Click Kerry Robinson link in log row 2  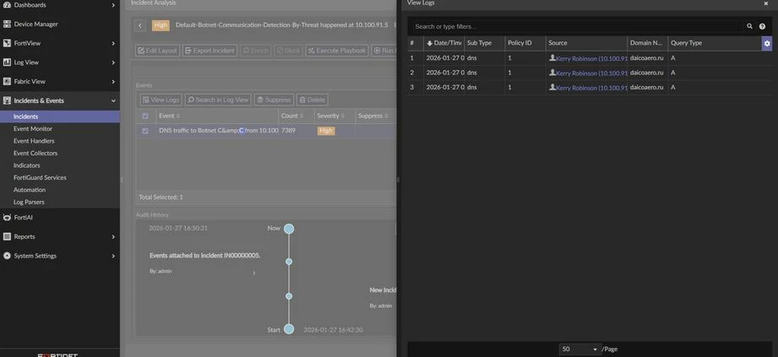pyautogui.click(x=591, y=73)
